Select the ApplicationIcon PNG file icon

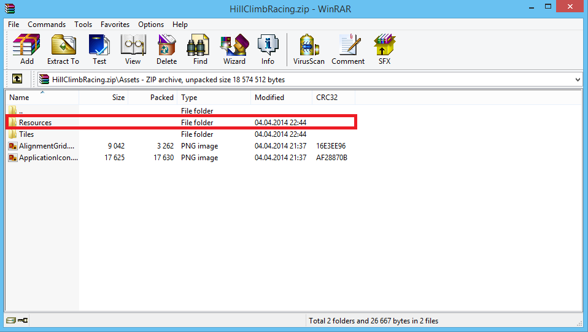tap(13, 158)
